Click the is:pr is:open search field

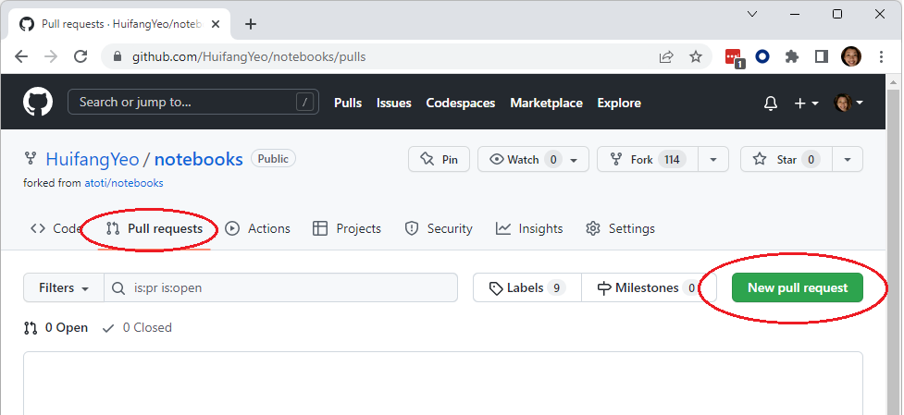(x=280, y=287)
